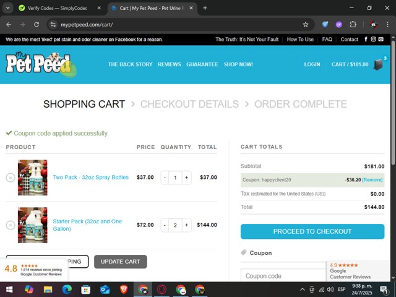Decrease Two Pack quantity with minus
The width and height of the screenshot is (396, 297).
coord(165,178)
